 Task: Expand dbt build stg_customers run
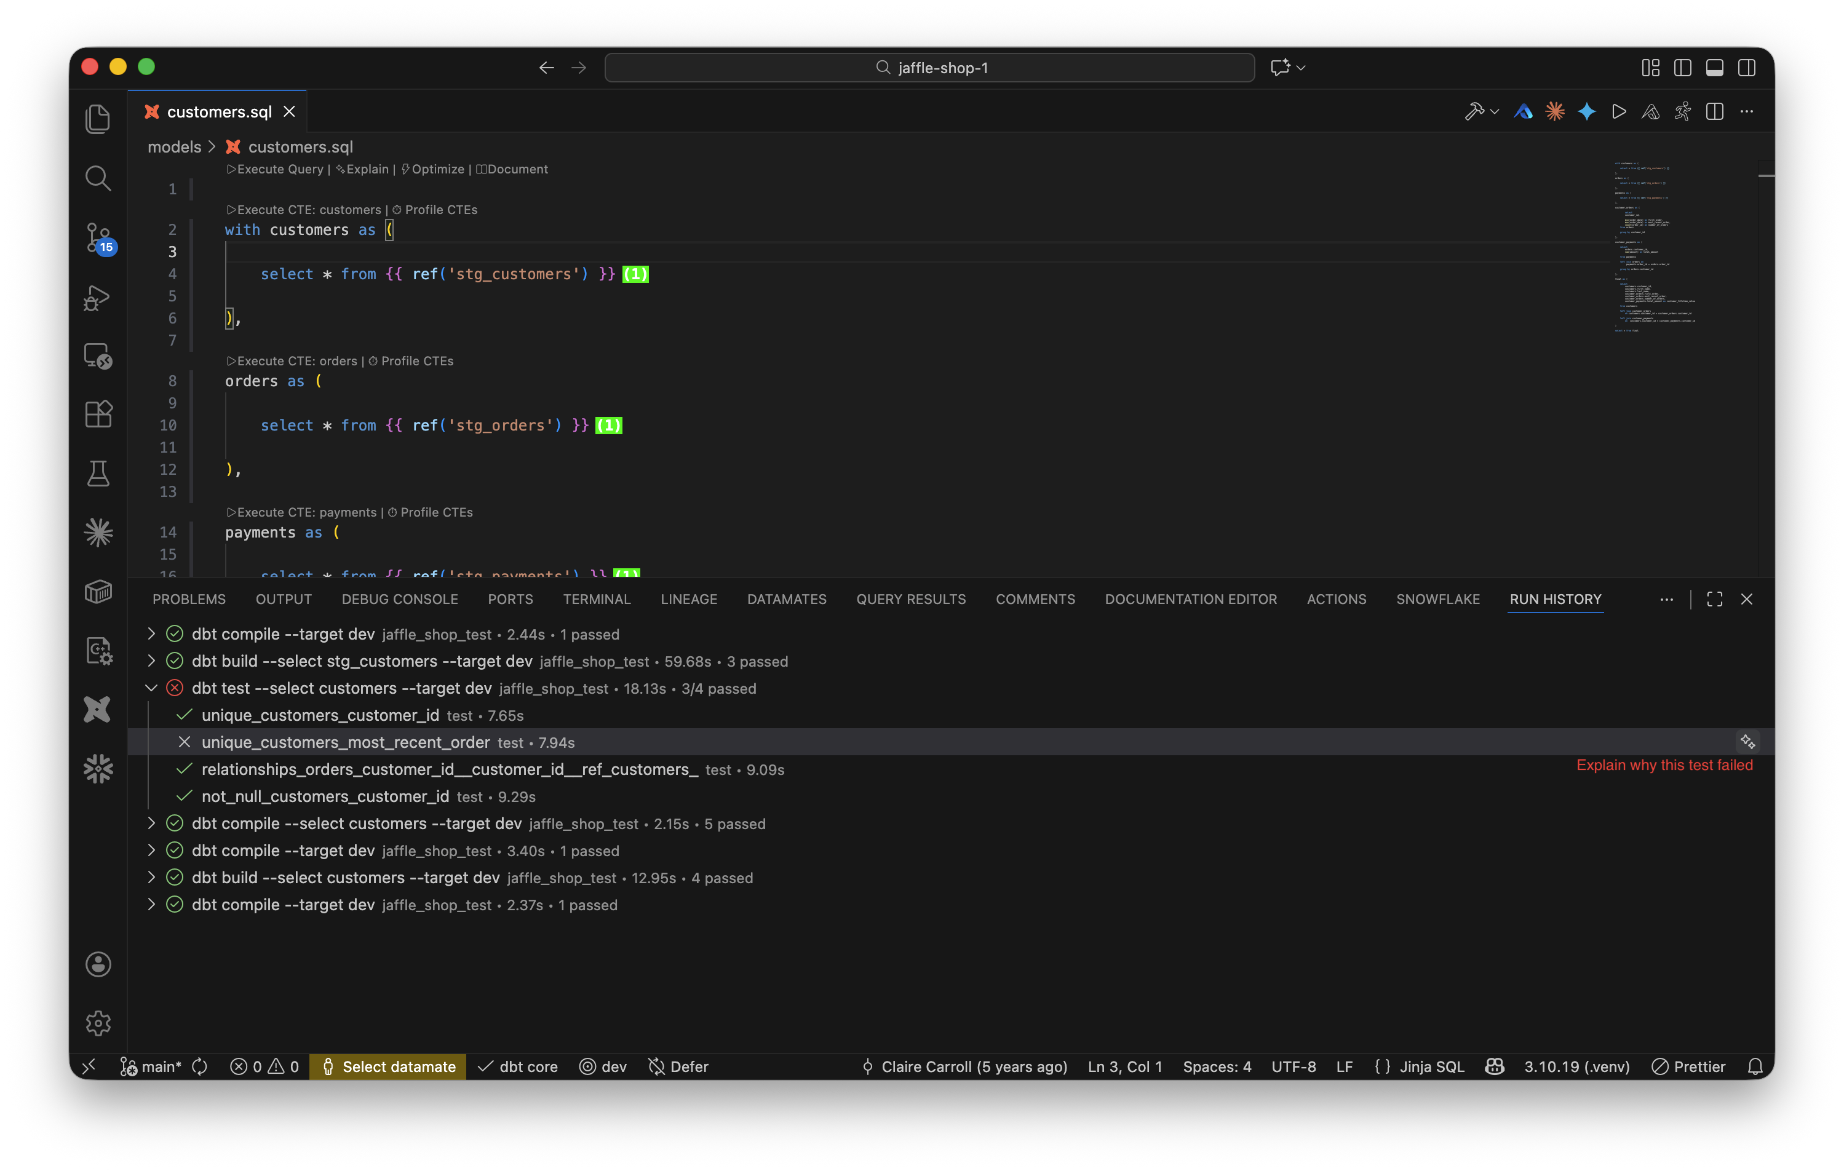(x=151, y=660)
